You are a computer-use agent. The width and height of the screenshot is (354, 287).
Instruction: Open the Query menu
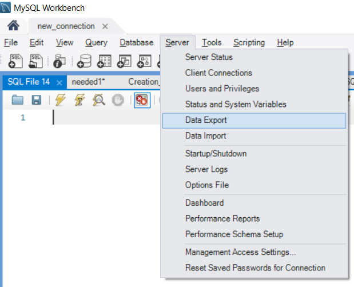[x=97, y=42]
